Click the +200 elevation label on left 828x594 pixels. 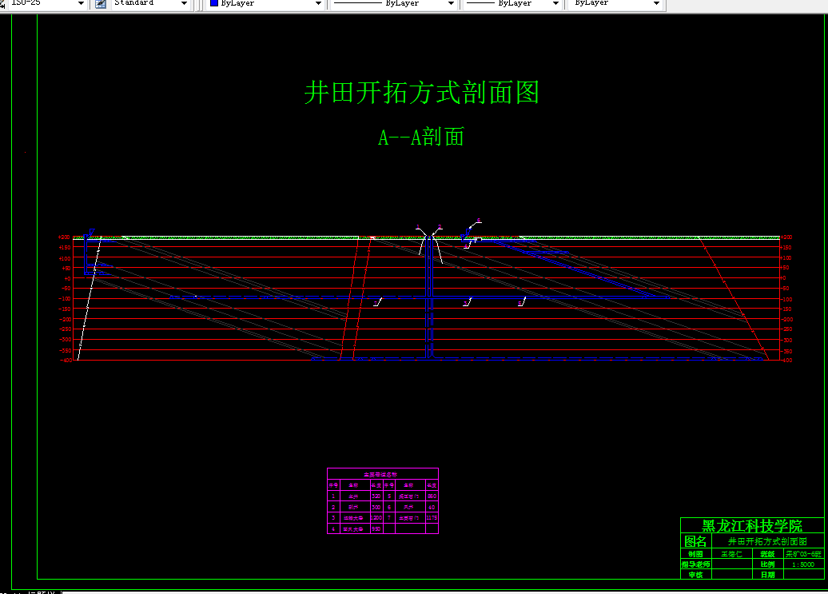click(x=64, y=237)
